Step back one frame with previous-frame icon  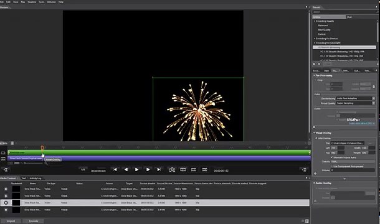[x=126, y=170]
